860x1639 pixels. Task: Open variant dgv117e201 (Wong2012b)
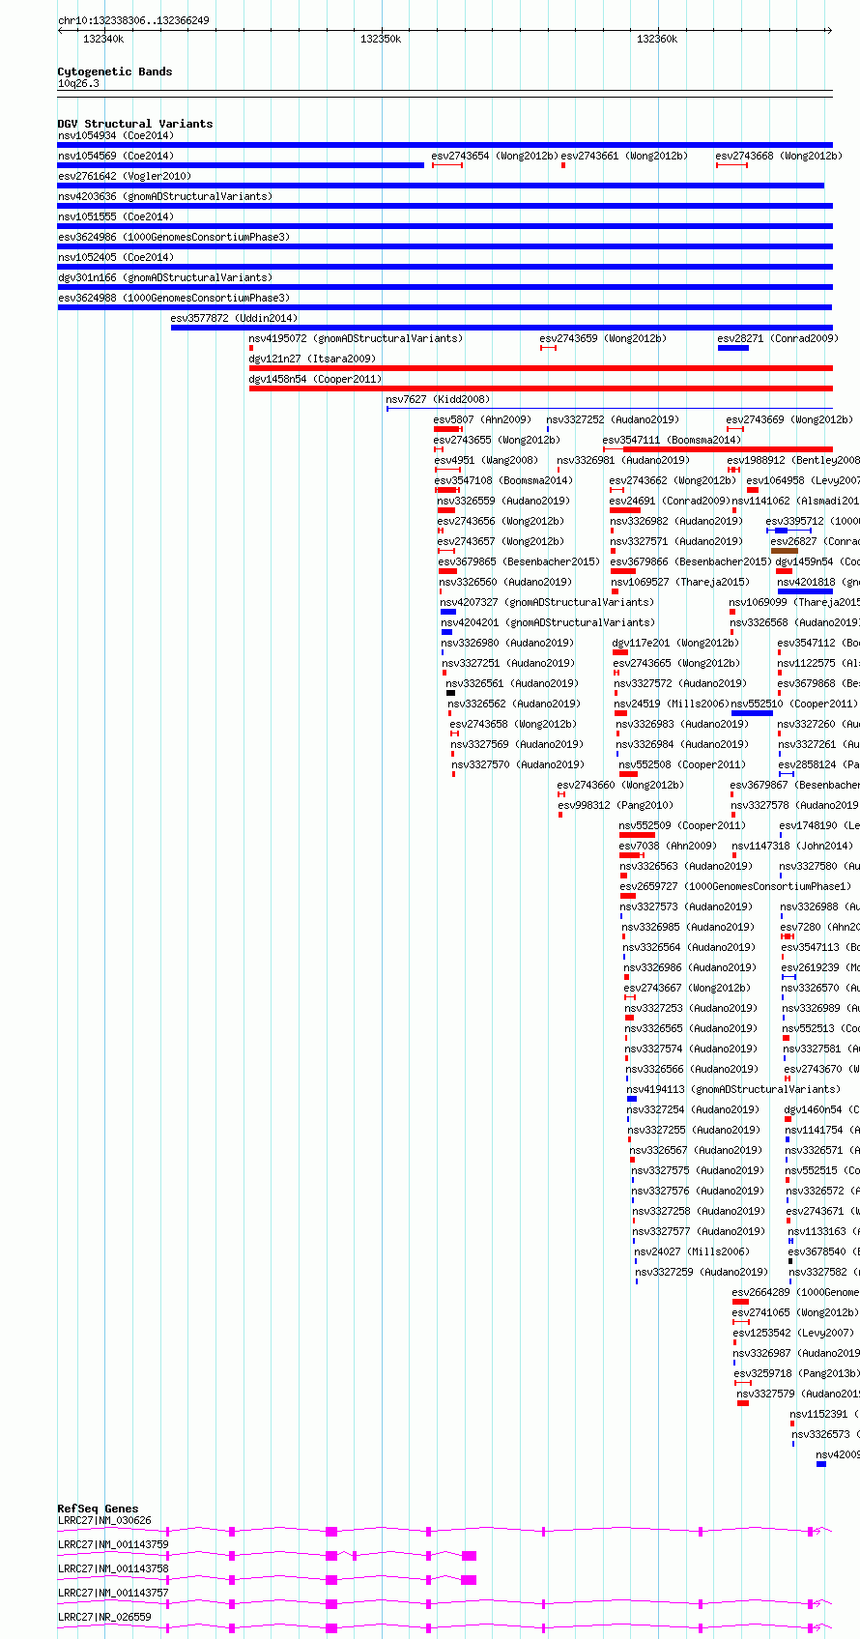(x=676, y=643)
